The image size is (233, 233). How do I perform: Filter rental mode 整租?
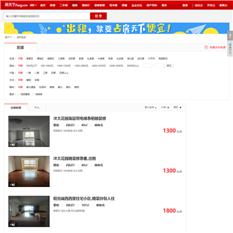coord(28,80)
